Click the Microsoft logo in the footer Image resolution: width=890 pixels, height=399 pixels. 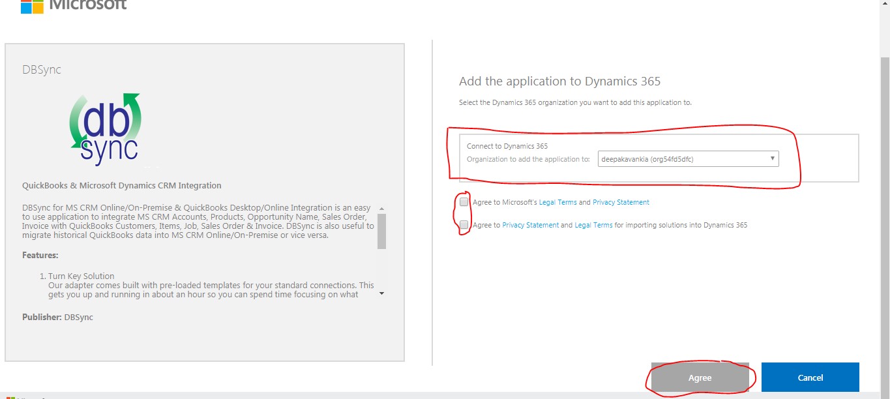click(11, 397)
